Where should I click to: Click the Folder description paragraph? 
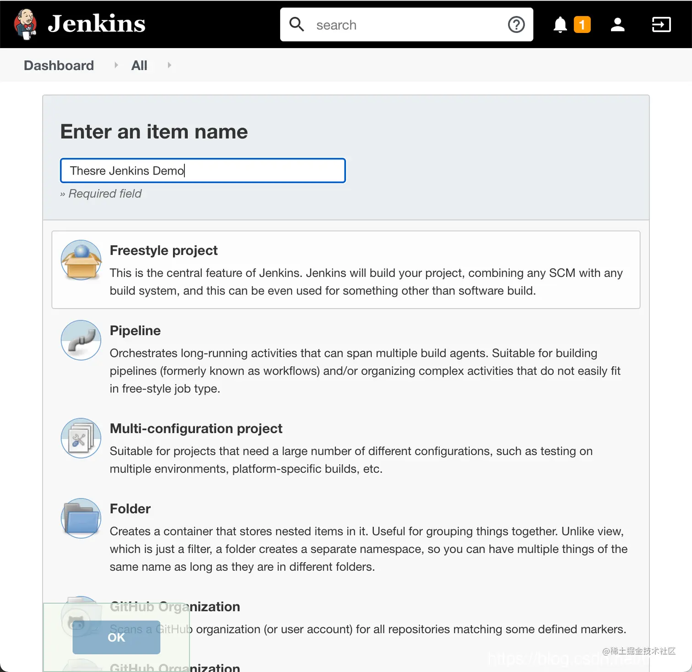pos(368,549)
